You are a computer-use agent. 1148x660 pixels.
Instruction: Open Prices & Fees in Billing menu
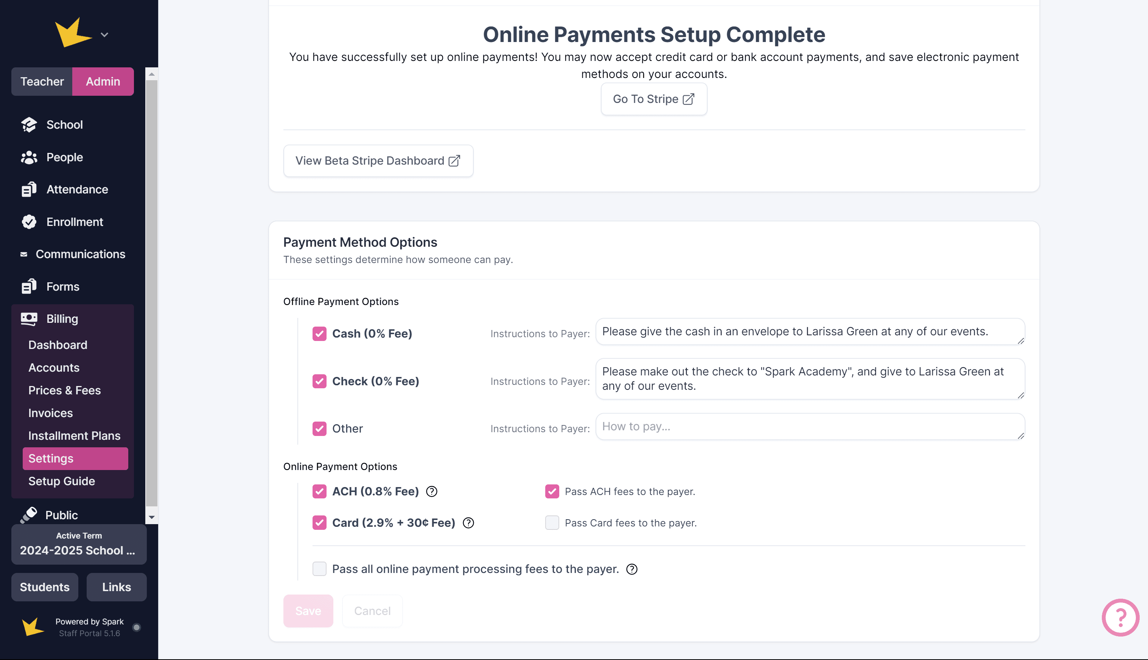[x=64, y=390]
